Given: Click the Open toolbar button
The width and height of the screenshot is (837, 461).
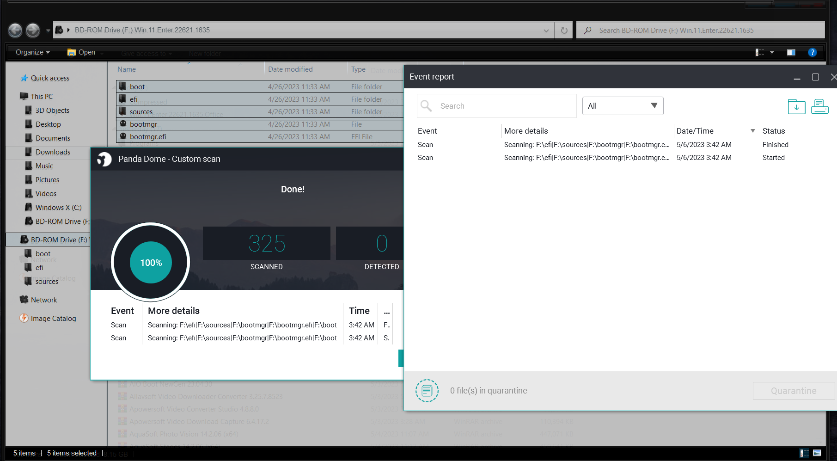Looking at the screenshot, I should tap(81, 52).
